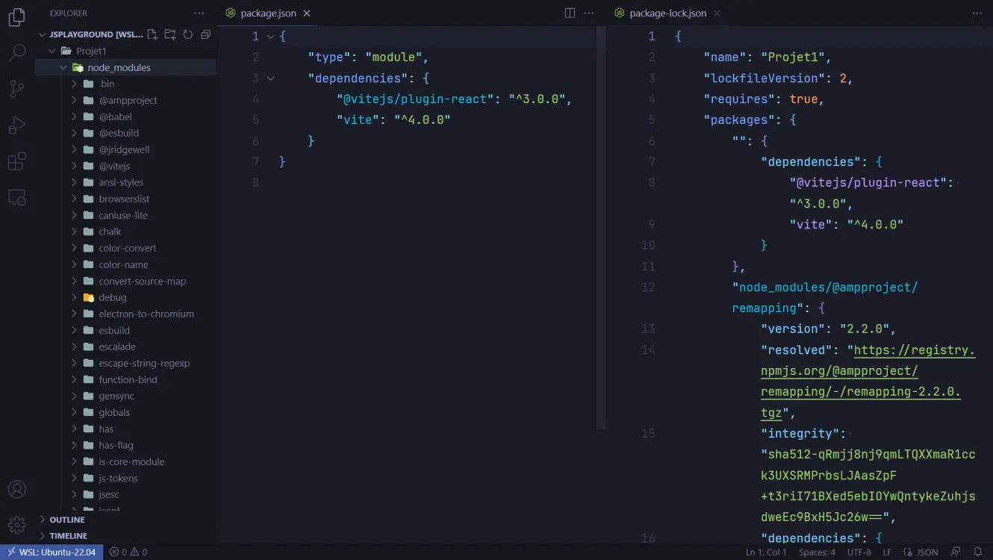Image resolution: width=993 pixels, height=560 pixels.
Task: Open Explorer views and more actions menu
Action: click(x=199, y=13)
